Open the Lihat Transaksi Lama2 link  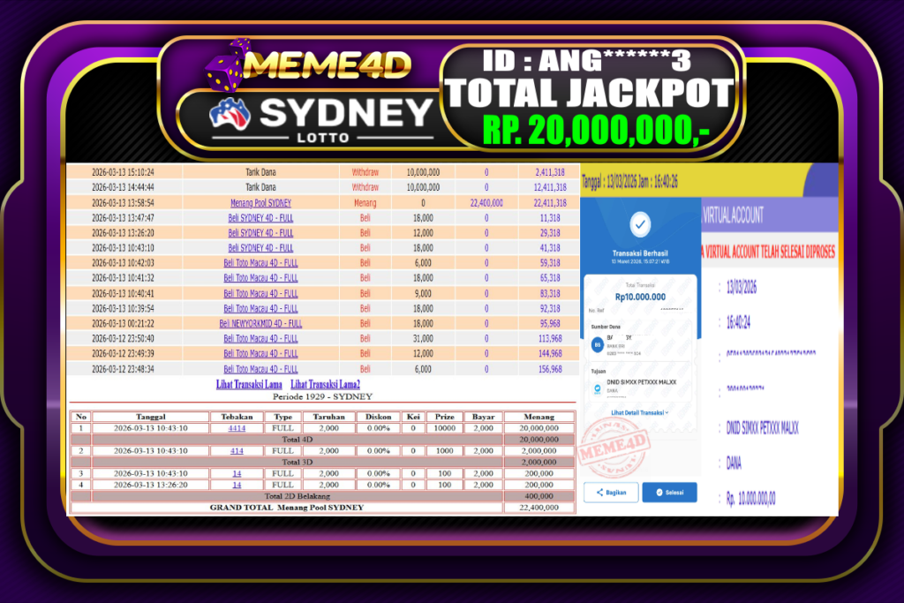325,385
